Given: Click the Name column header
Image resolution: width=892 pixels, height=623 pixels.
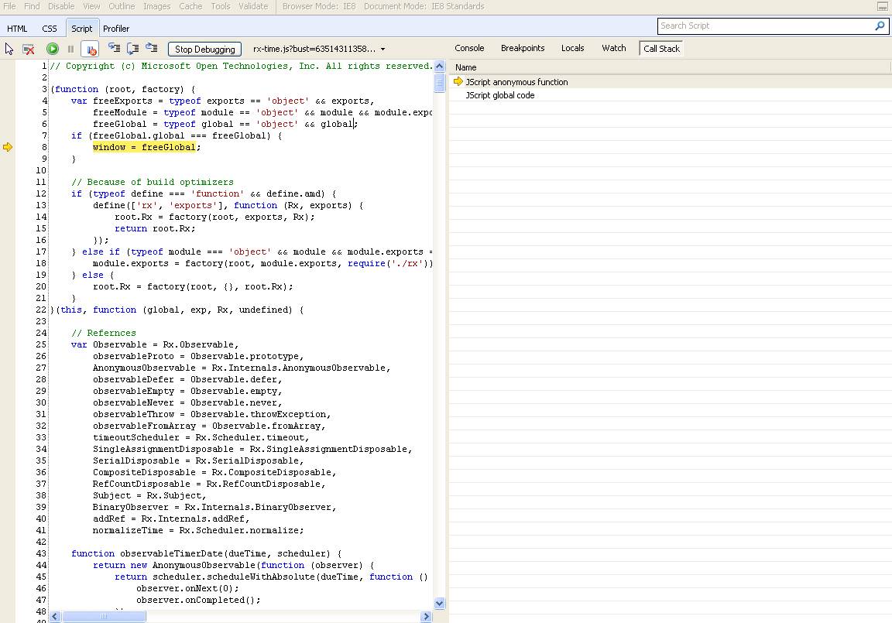Looking at the screenshot, I should [x=670, y=67].
